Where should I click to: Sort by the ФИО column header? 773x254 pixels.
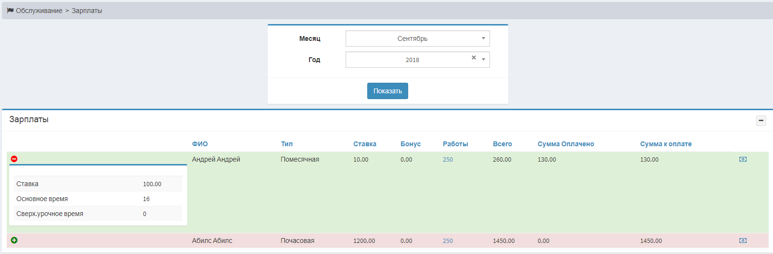tap(200, 144)
